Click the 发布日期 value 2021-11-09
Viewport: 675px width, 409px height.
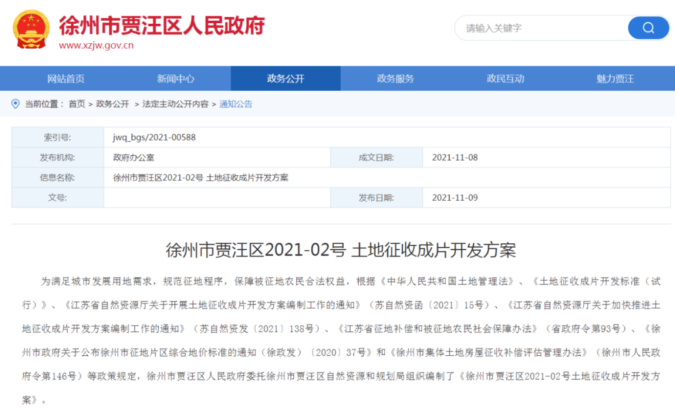[455, 198]
